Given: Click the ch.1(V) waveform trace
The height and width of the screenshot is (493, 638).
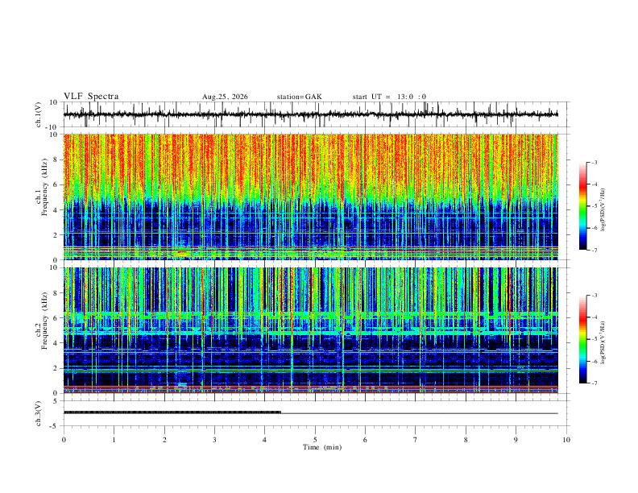Looking at the screenshot, I should point(310,114).
